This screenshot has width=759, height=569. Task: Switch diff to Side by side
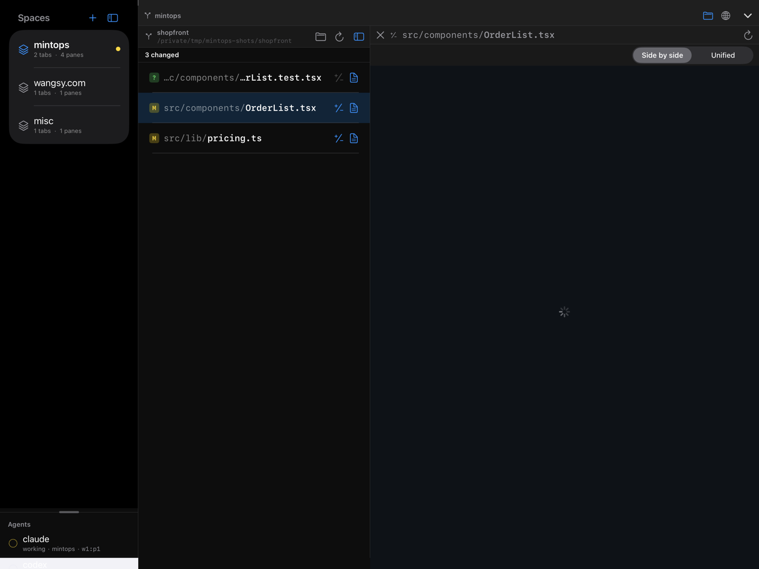[x=662, y=55]
